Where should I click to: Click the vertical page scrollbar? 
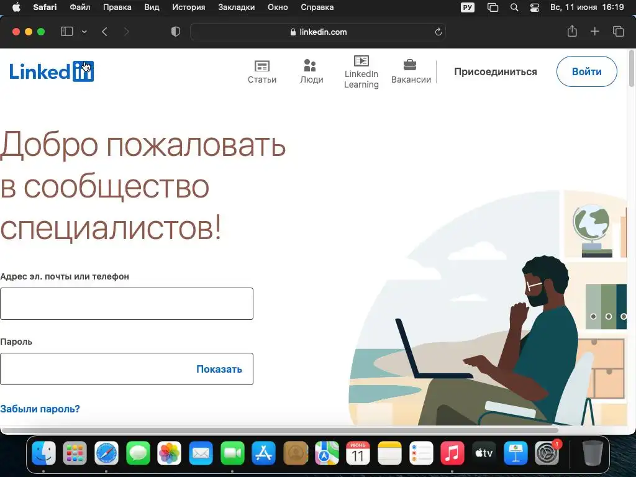point(631,68)
